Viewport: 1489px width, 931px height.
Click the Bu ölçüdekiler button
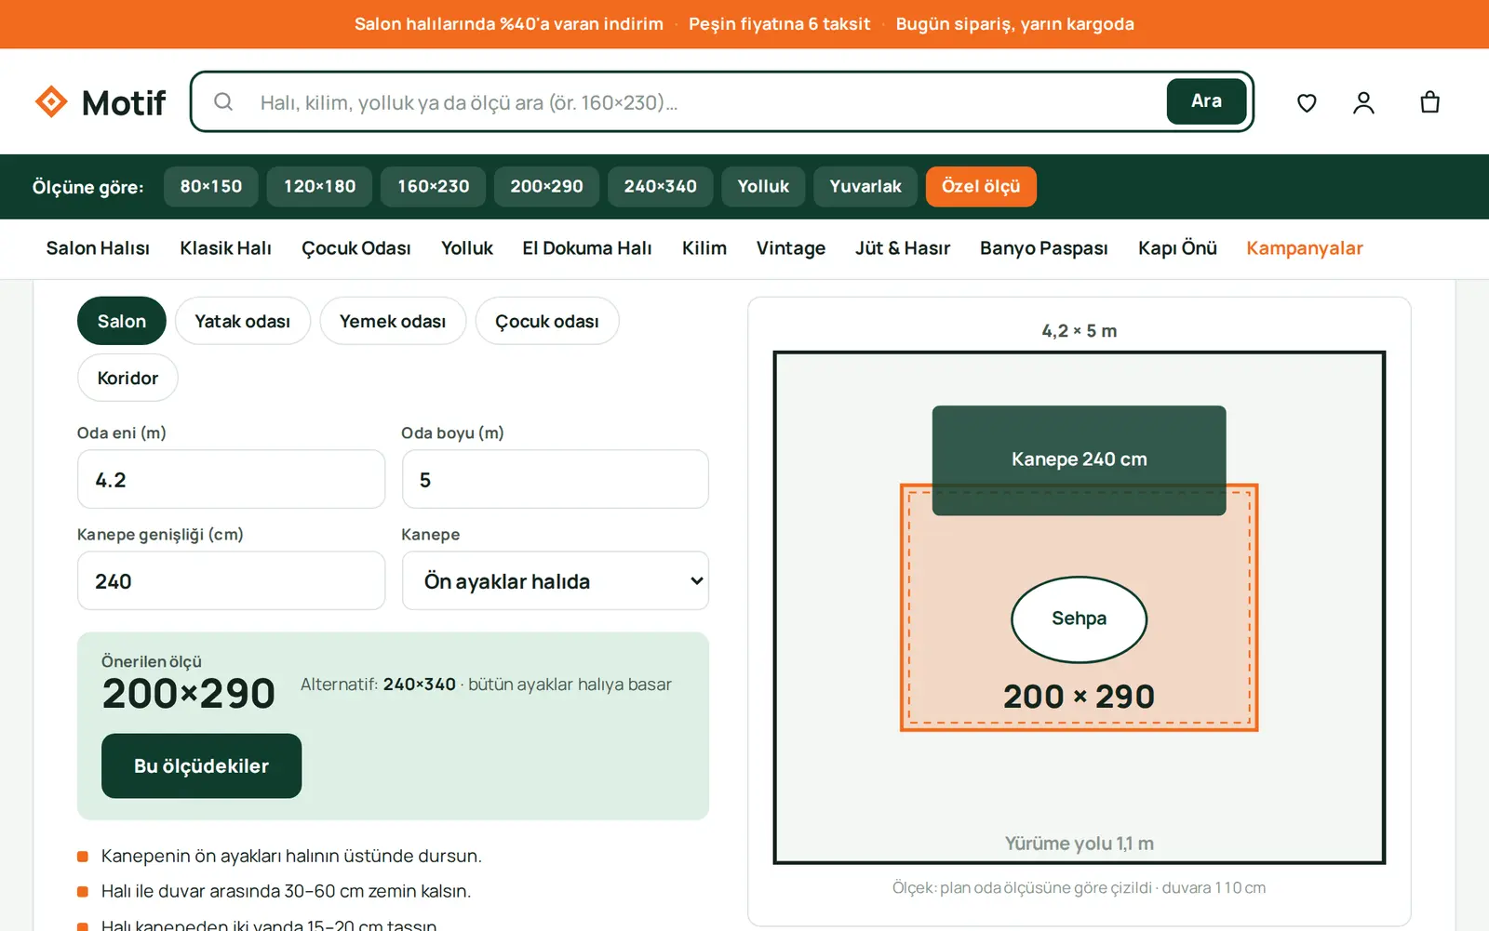[201, 766]
